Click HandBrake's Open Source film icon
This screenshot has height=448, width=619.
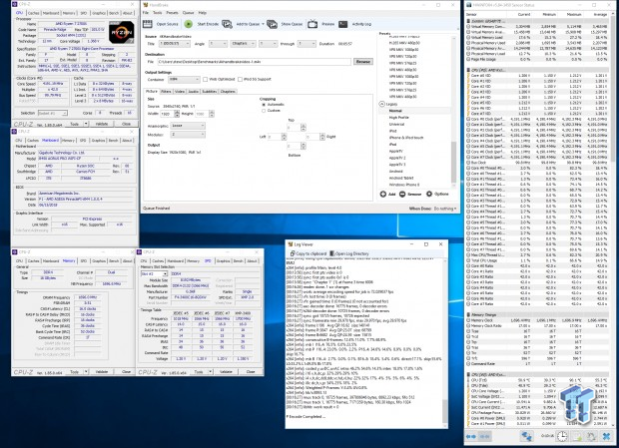pos(147,24)
